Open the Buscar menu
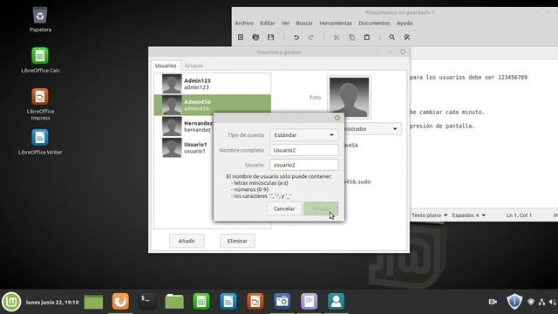Viewport: 558px width, 314px height. [304, 24]
